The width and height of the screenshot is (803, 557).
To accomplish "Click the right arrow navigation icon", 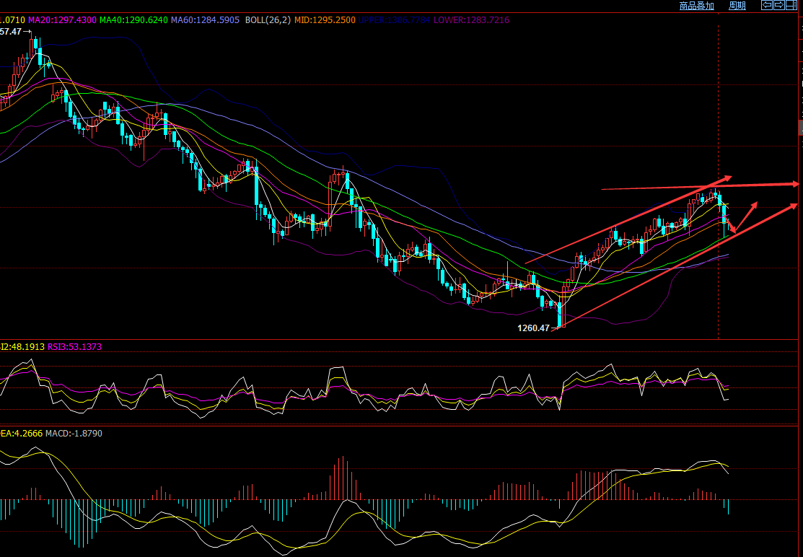I will point(778,5).
